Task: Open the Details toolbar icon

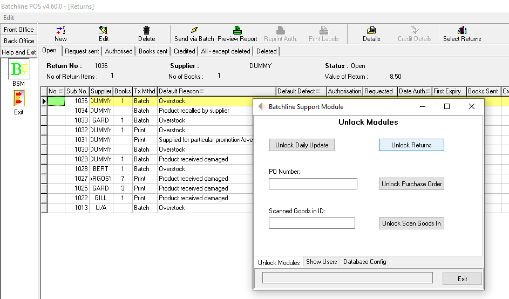Action: (x=371, y=30)
